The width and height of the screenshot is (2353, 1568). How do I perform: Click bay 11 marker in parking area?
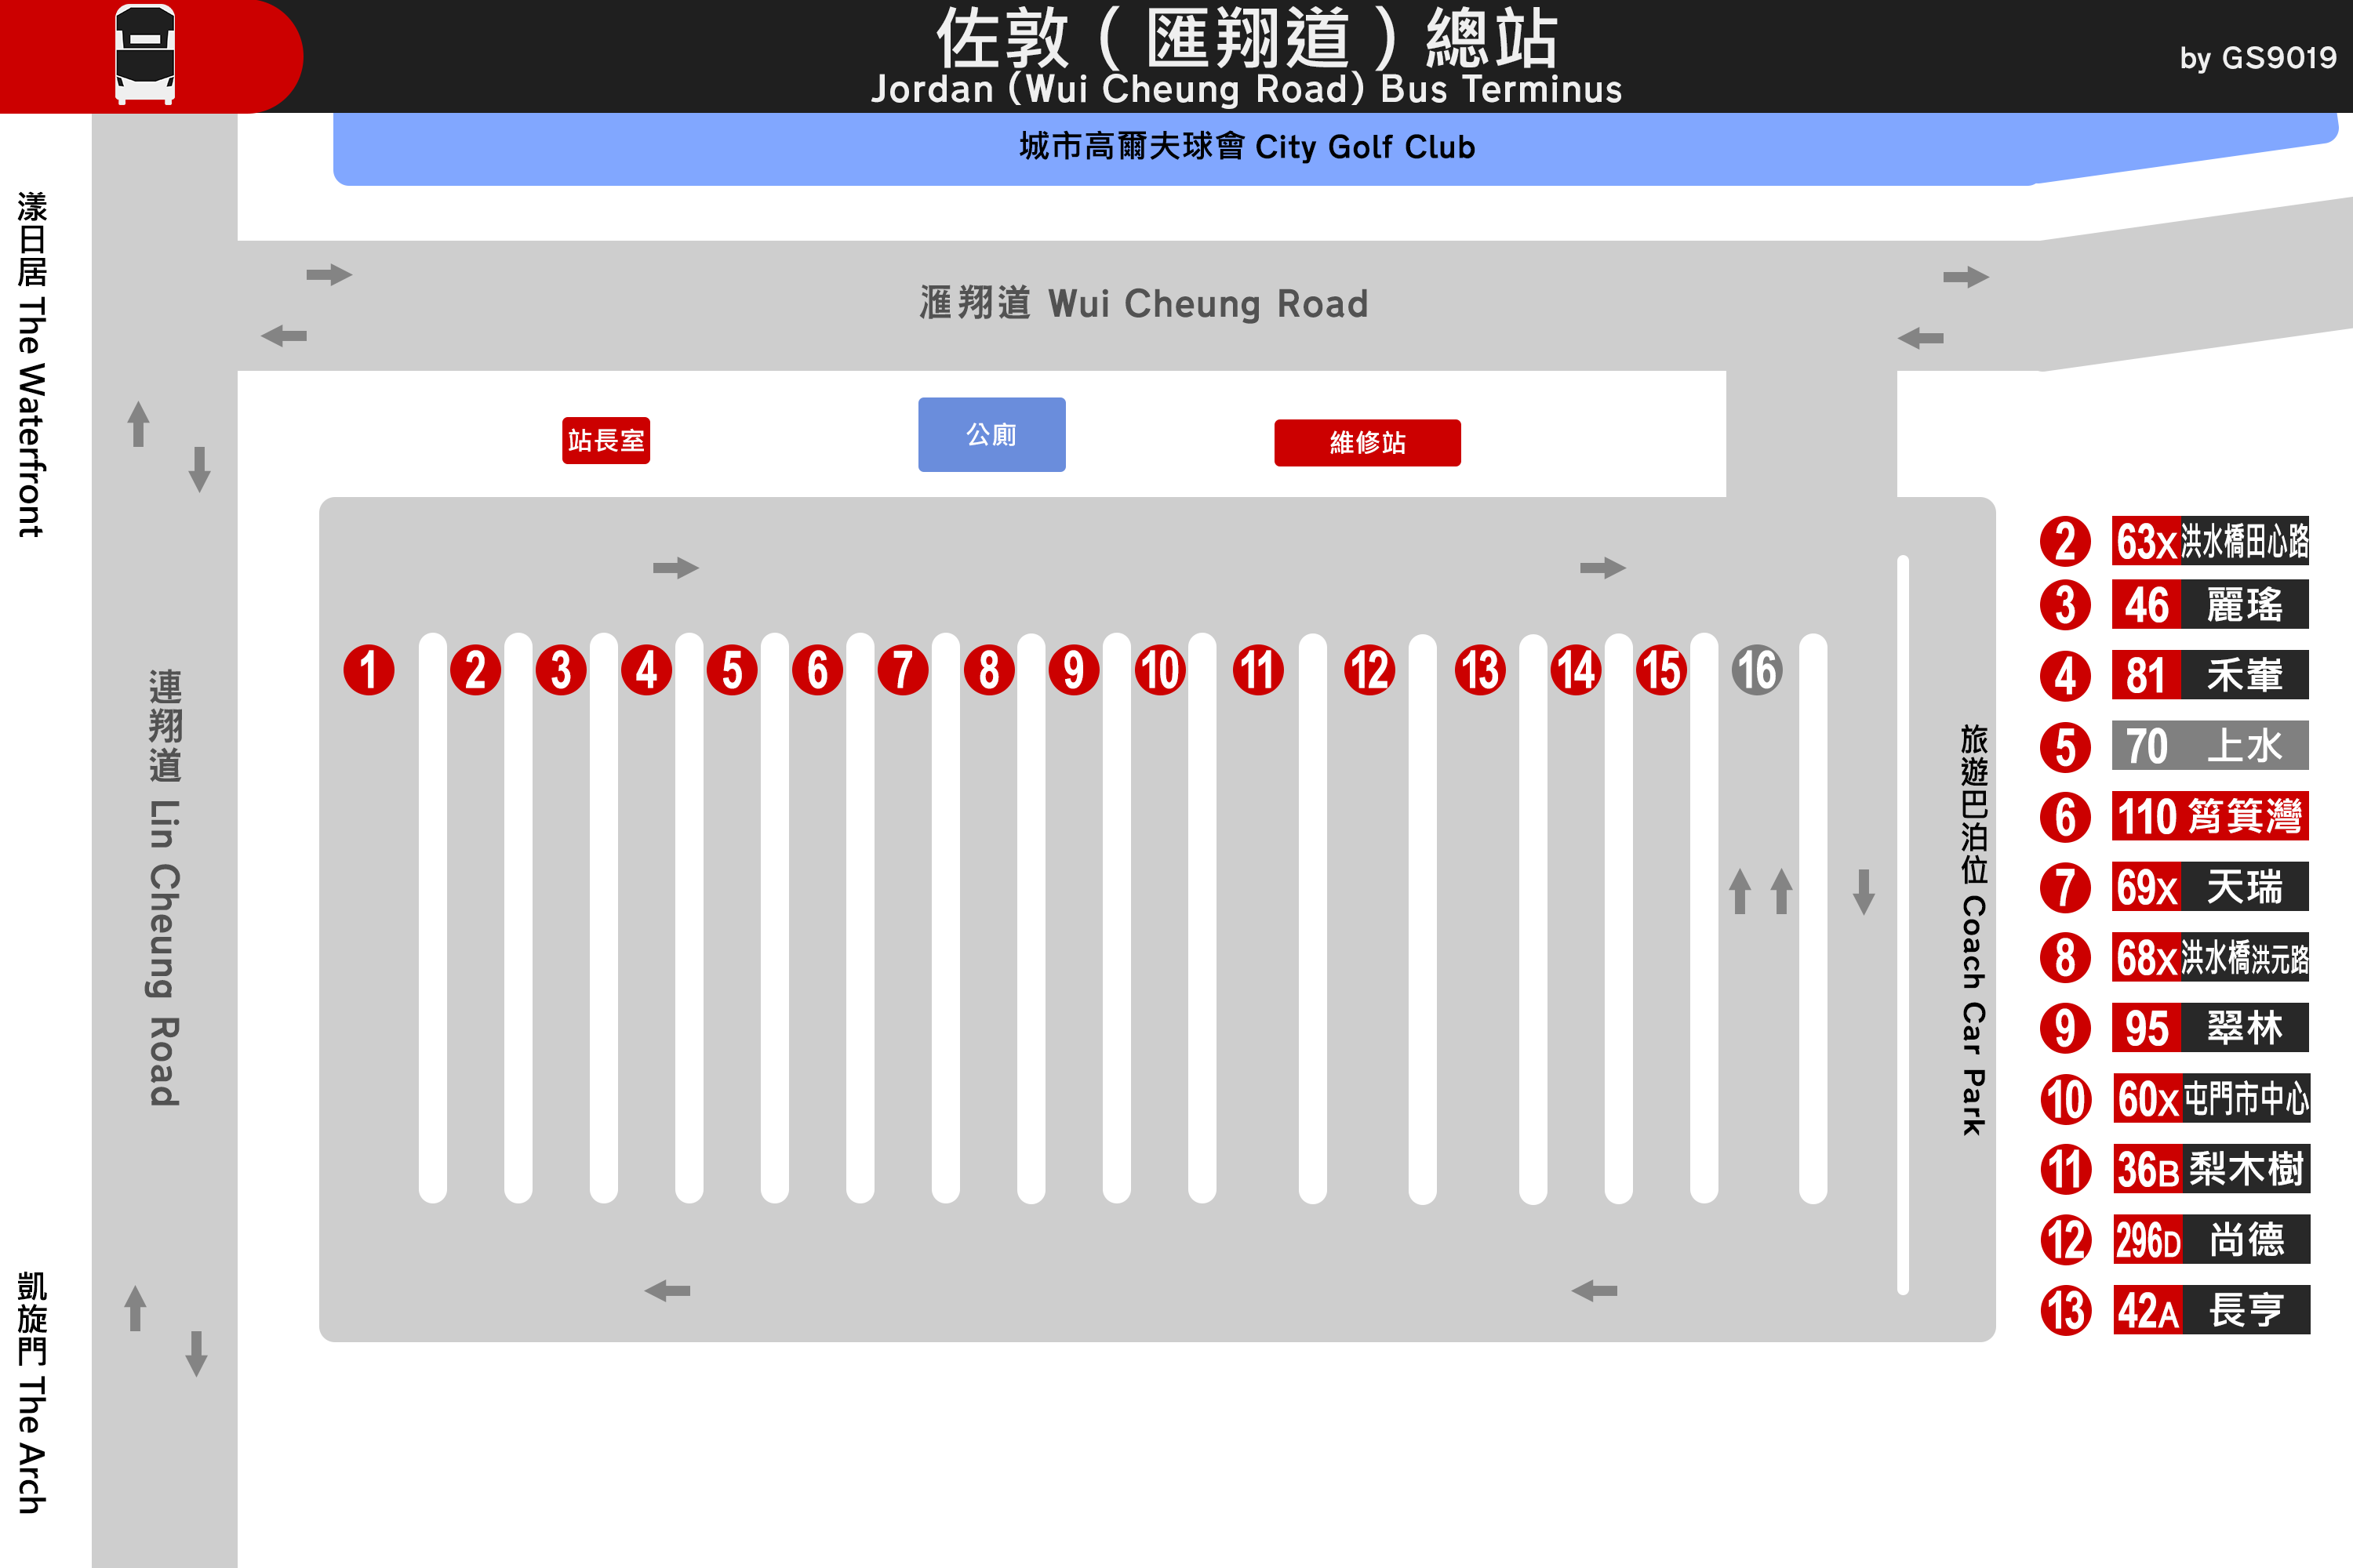pos(1257,670)
